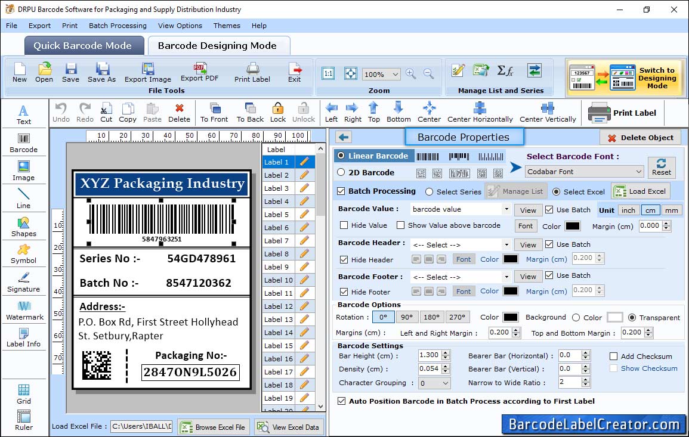Export label as image
Image resolution: width=689 pixels, height=437 pixels.
point(148,73)
